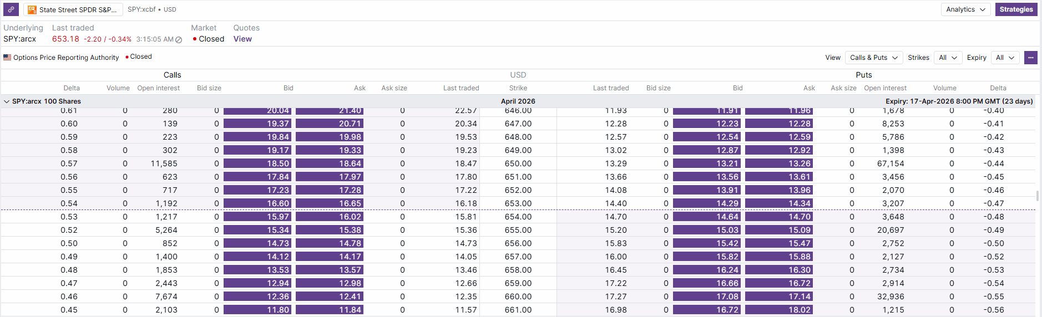Open the Calls & Puts view dropdown

874,58
